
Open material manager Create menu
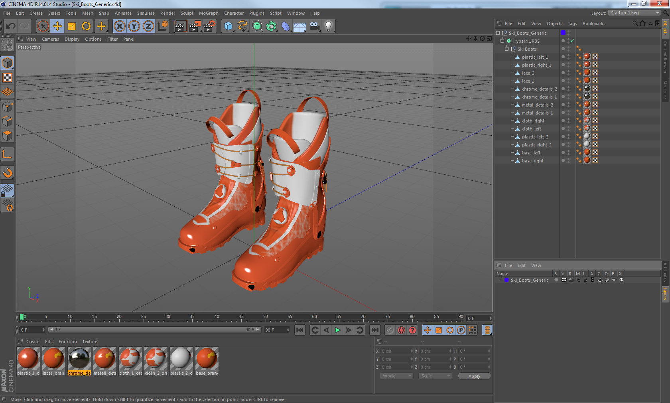33,342
